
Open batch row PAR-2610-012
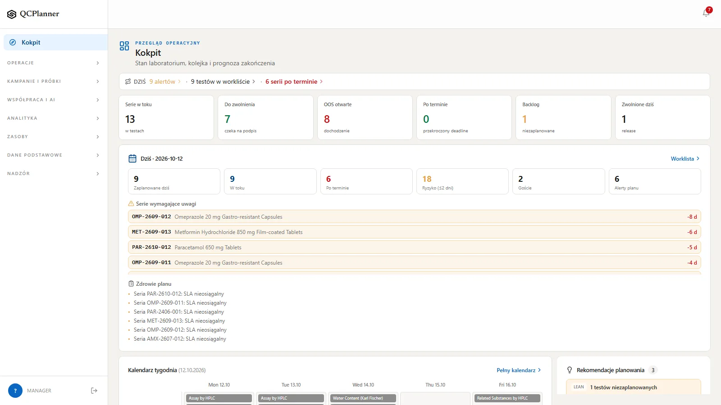pyautogui.click(x=415, y=247)
